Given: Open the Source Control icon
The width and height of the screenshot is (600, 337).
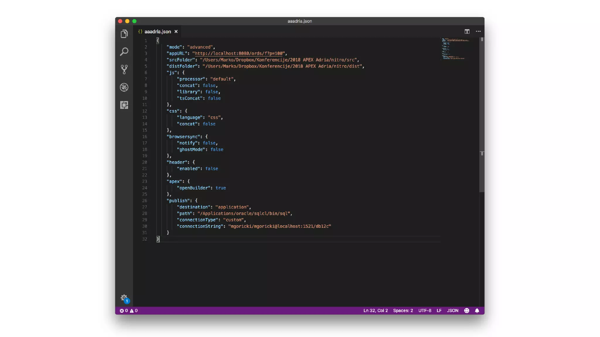Looking at the screenshot, I should [x=124, y=69].
